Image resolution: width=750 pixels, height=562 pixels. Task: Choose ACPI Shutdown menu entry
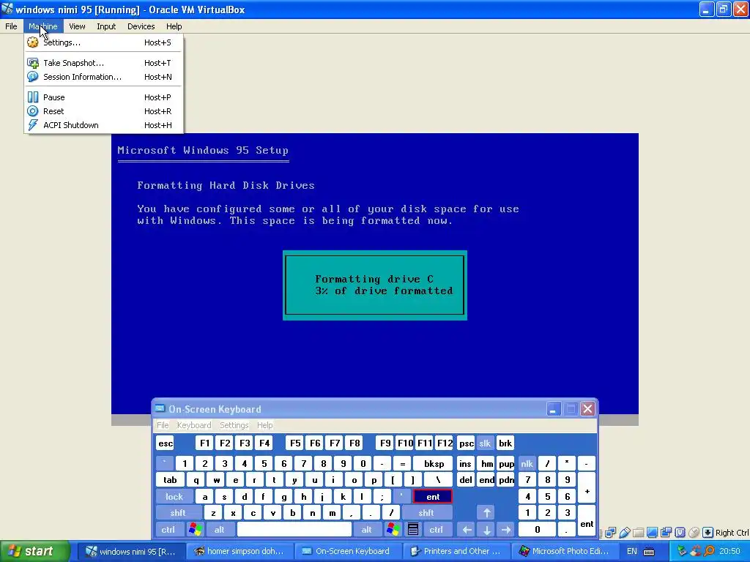pyautogui.click(x=103, y=125)
